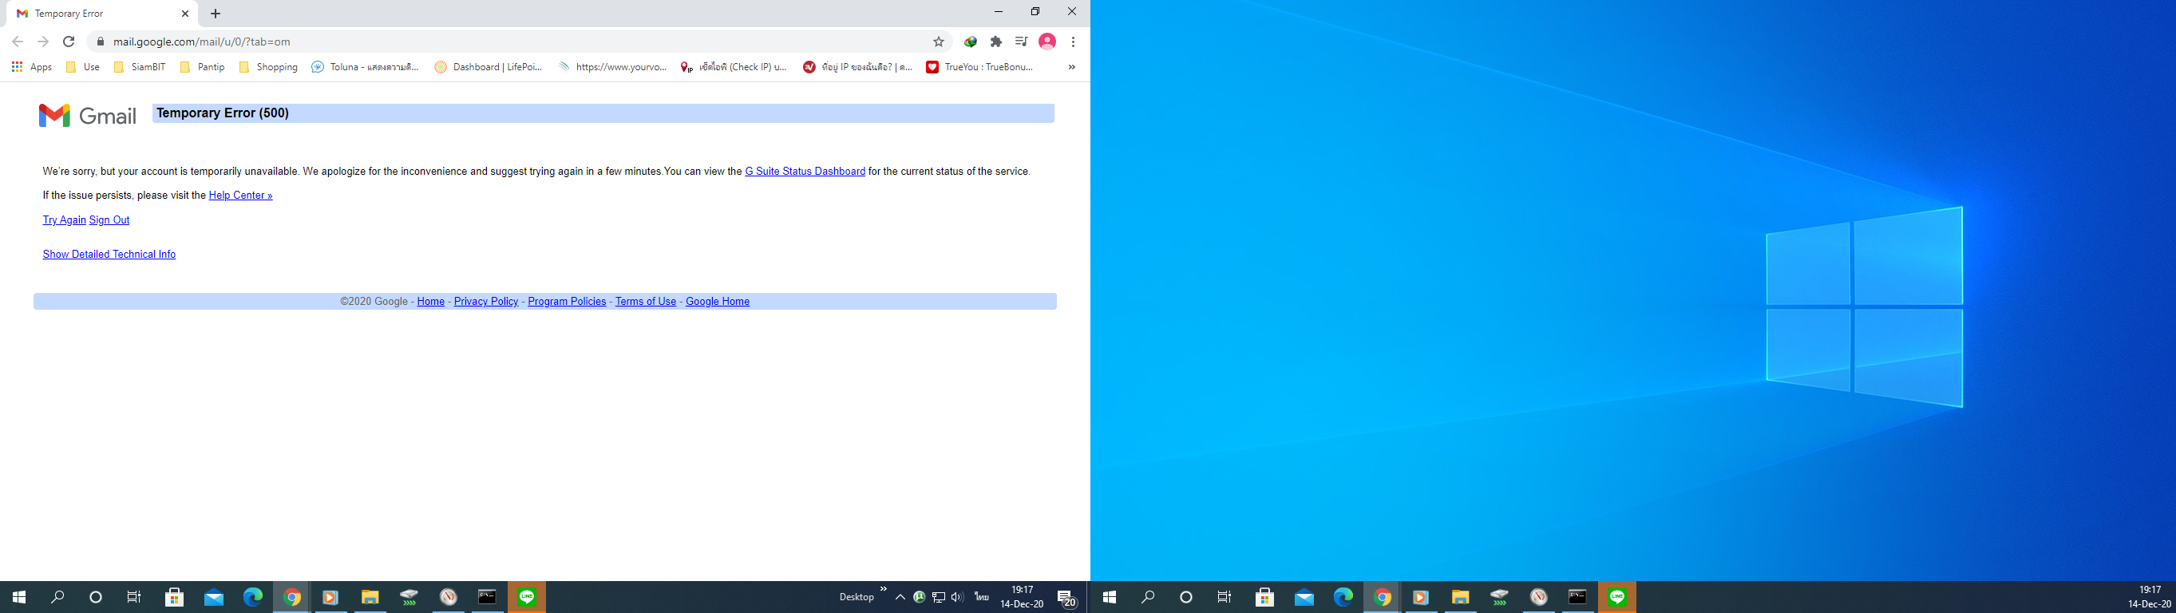This screenshot has width=2176, height=613.
Task: Open Task View on the Chrome-side taskbar
Action: (x=134, y=597)
